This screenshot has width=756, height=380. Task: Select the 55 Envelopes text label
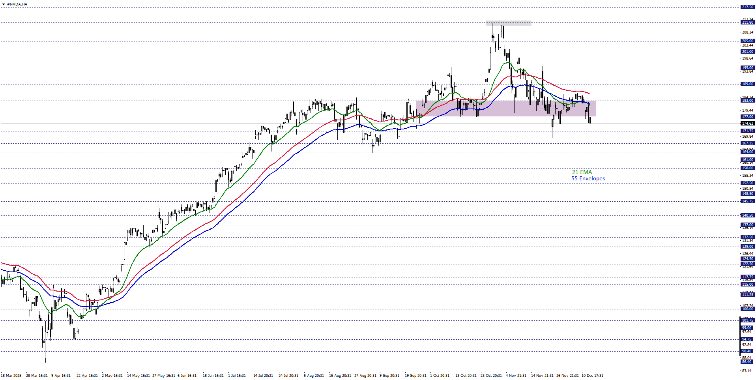tap(588, 178)
